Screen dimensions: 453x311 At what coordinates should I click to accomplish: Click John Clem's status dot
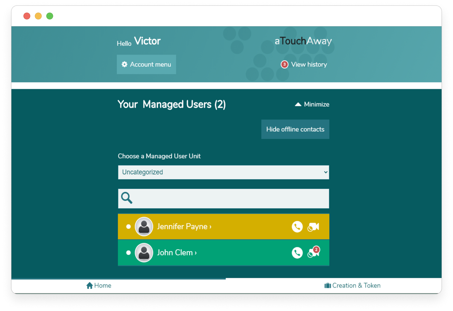pyautogui.click(x=128, y=253)
